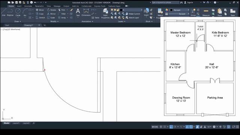The width and height of the screenshot is (240, 135).
Task: Switch to the View ribbon tab
Action: [49, 6]
